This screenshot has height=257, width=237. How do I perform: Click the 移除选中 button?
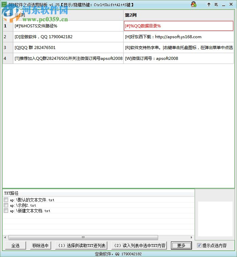coord(40,246)
